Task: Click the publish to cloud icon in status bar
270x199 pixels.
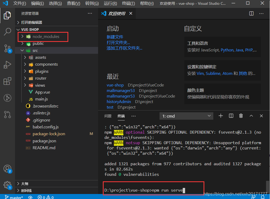Action: [30, 197]
